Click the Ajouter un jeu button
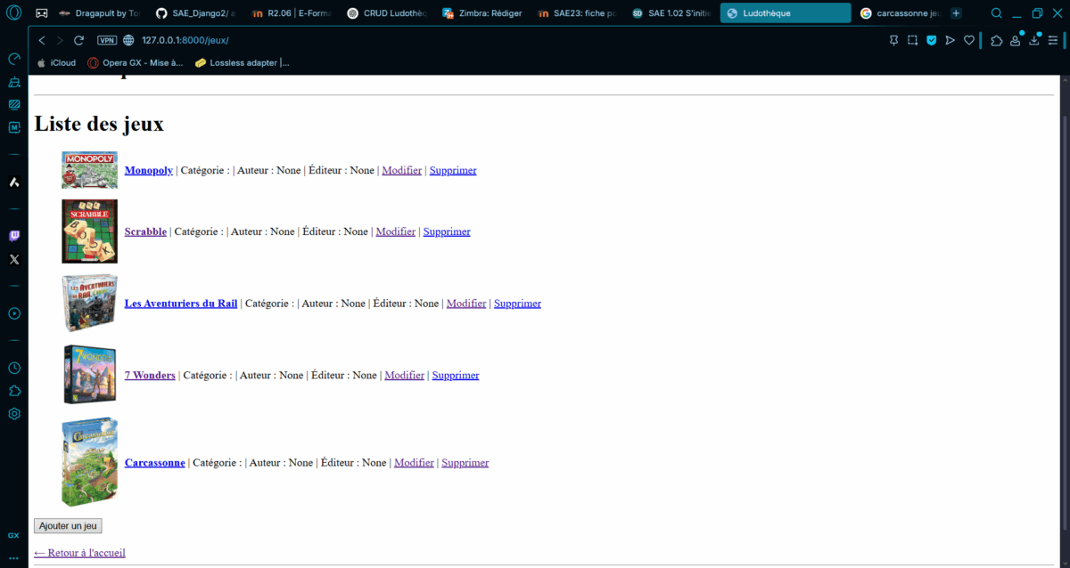1070x568 pixels. click(x=68, y=526)
